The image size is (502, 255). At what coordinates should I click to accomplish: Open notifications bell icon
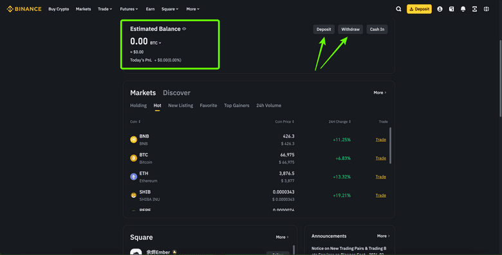click(463, 9)
